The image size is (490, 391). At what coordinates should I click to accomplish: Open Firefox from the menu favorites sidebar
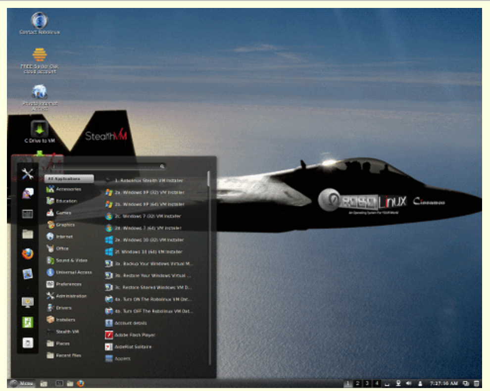[28, 254]
